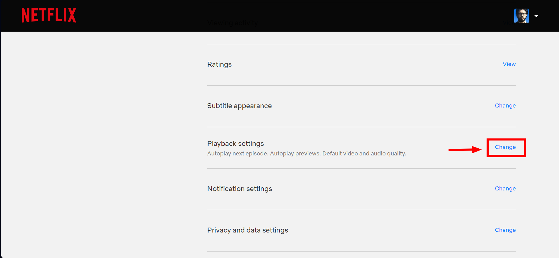Click the Autoplay next episode description text

coord(238,154)
